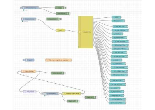Click the function icon on Check Devices node
Viewport: 155px width, 110px height.
point(23,71)
